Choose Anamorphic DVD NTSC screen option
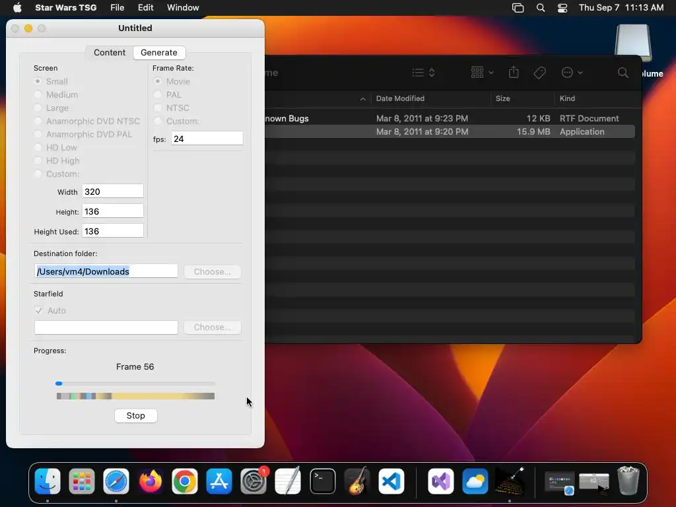Image resolution: width=676 pixels, height=507 pixels. coord(38,121)
